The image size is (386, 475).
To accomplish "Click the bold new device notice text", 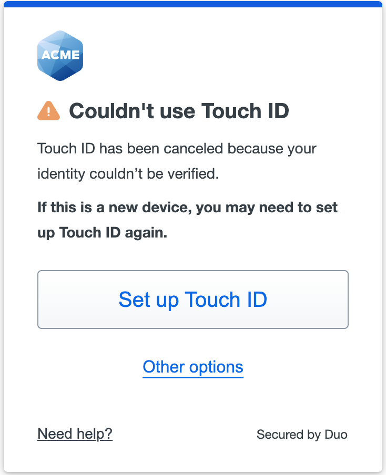I will coord(187,220).
